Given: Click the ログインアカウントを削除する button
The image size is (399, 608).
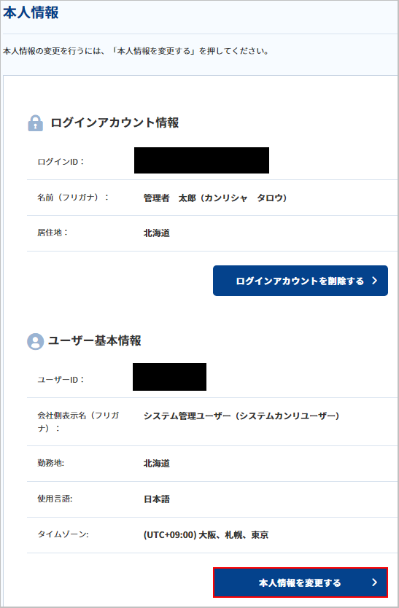Looking at the screenshot, I should coord(301,281).
